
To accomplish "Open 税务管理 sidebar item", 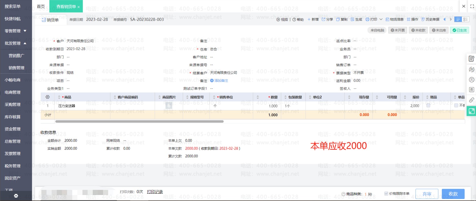I will tap(13, 166).
